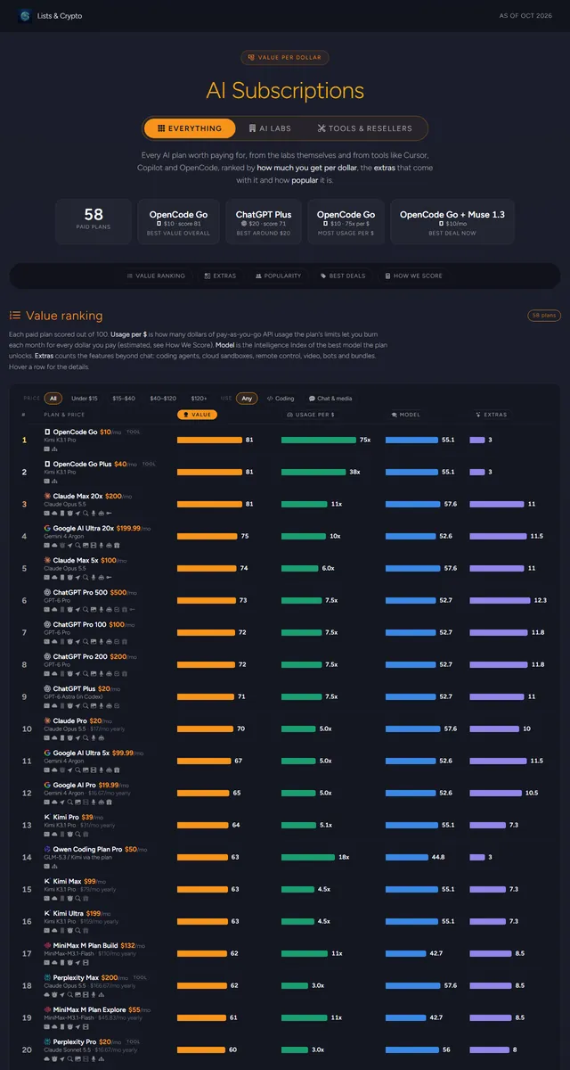Filter plans by $120+ price
Viewport: 570px width, 1070px height.
(x=199, y=399)
